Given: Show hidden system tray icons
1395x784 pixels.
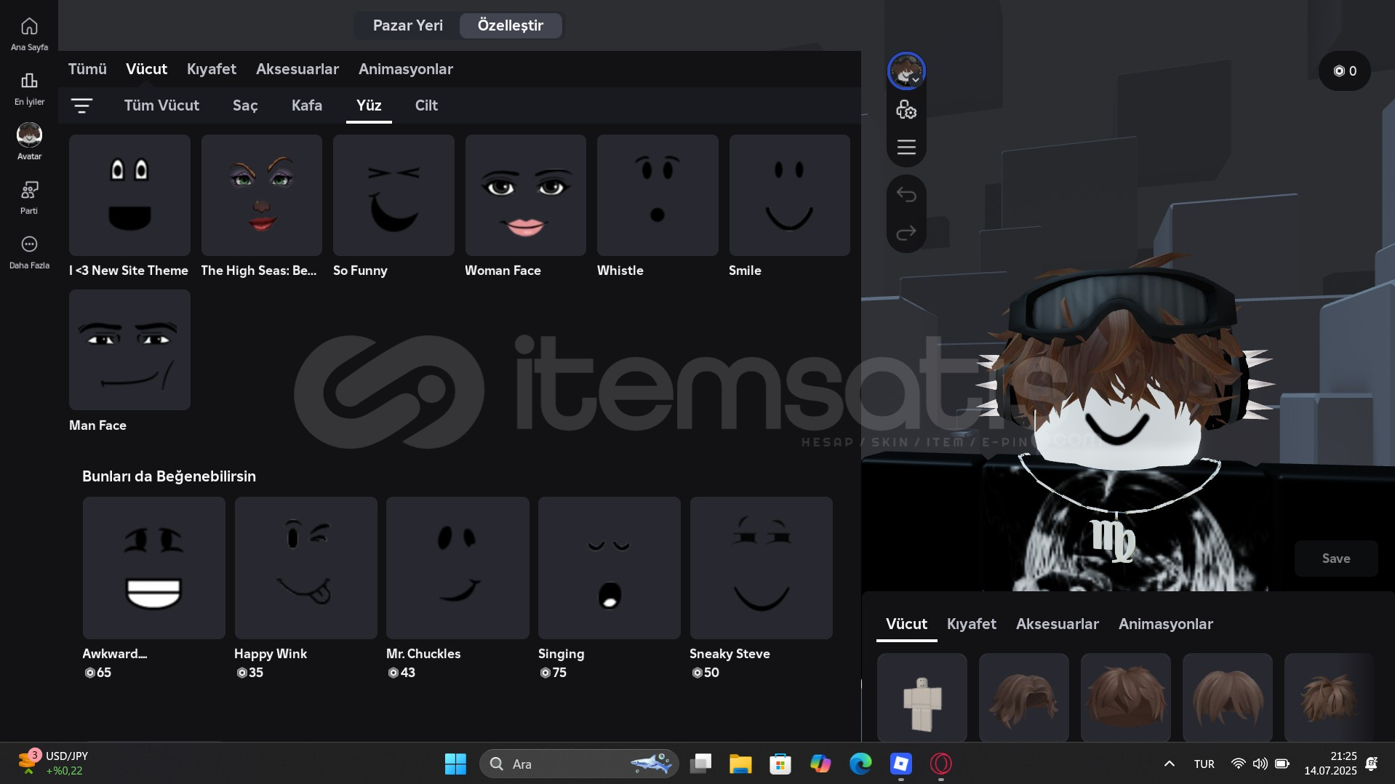Looking at the screenshot, I should 1170,764.
